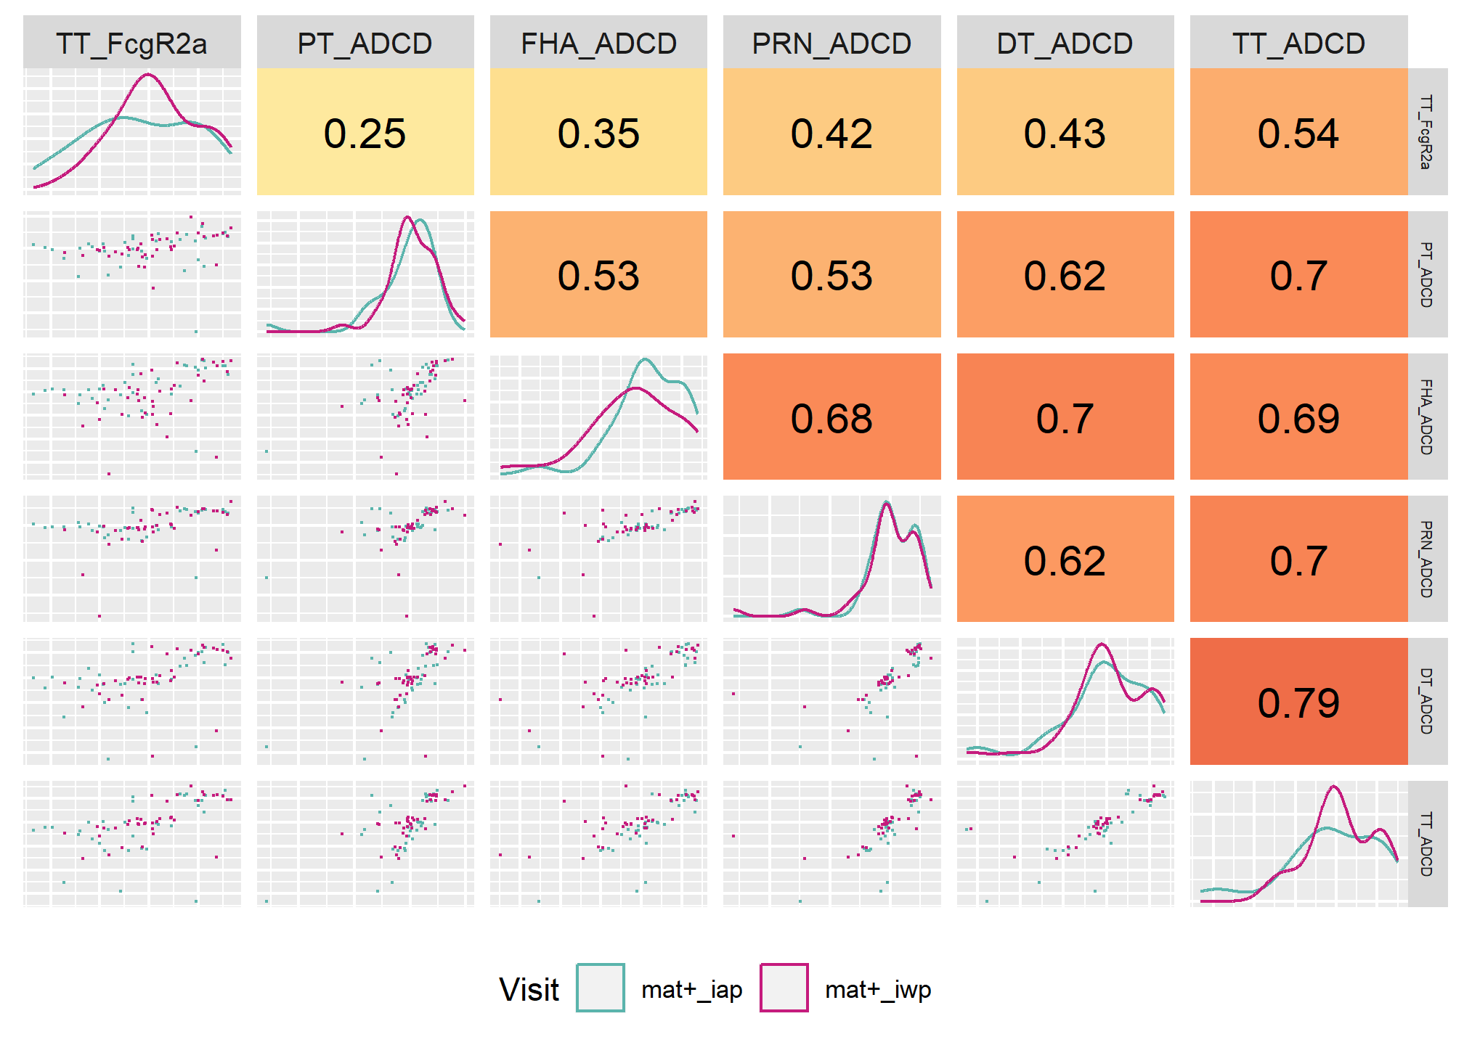Click the DT_ADCD row strip label

coord(1427,701)
